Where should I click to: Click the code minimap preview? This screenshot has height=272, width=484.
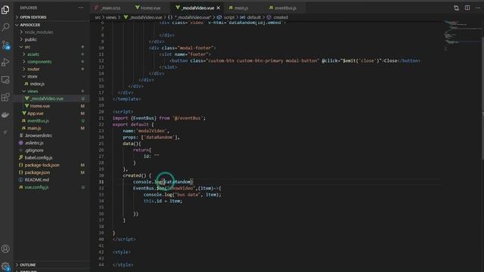point(461,36)
